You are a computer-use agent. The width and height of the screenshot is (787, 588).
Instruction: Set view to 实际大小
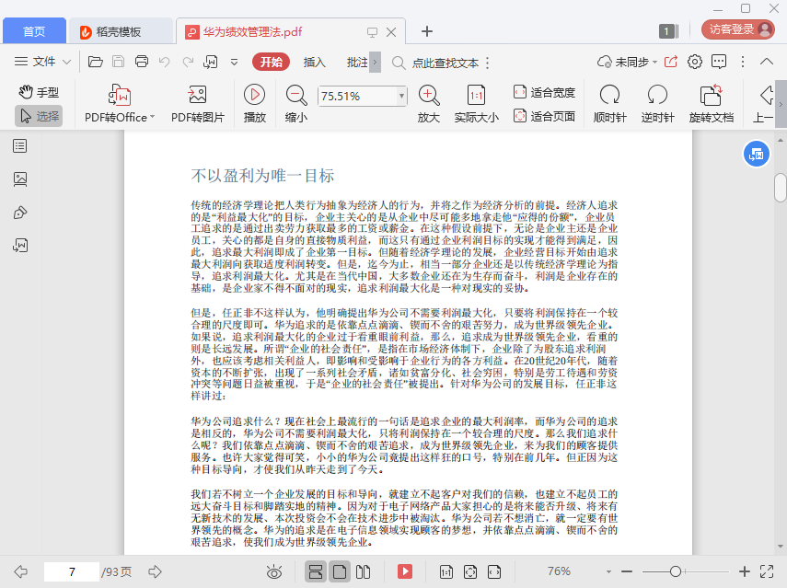click(476, 104)
